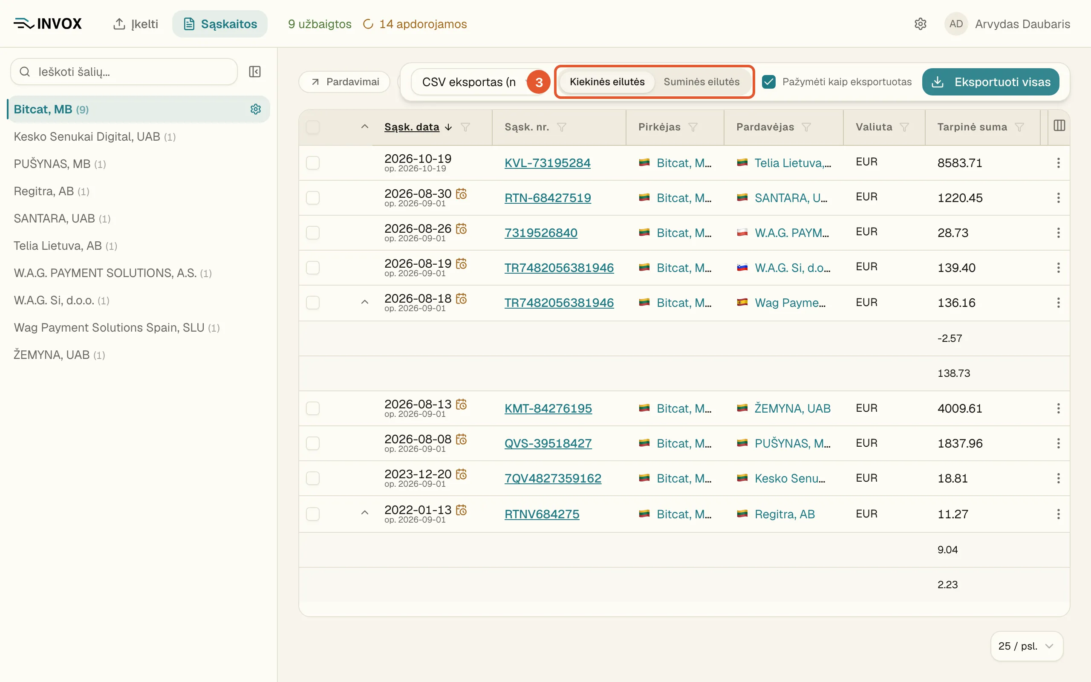Select checkbox for 2026-08-18 invoice row
This screenshot has height=682, width=1091.
[x=313, y=303]
